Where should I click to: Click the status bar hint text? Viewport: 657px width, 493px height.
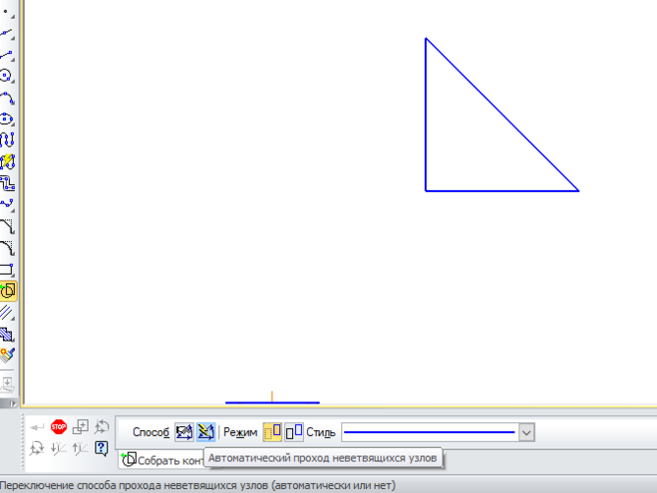(197, 485)
